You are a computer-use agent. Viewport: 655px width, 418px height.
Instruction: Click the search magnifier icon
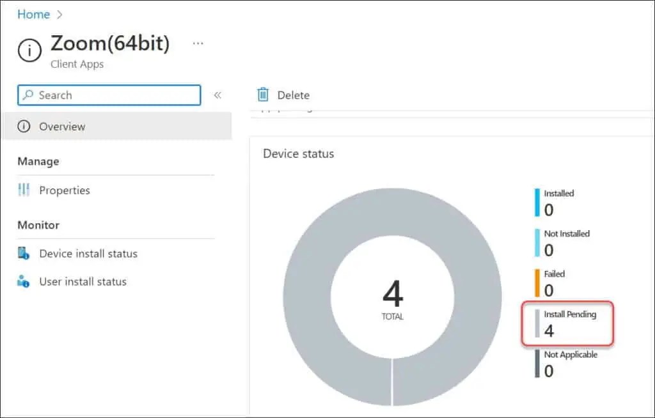tap(28, 95)
